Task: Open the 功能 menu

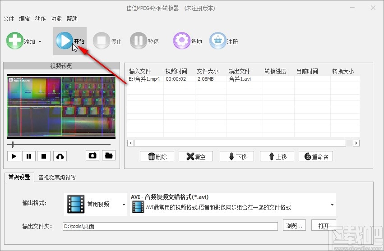Action: (56, 18)
